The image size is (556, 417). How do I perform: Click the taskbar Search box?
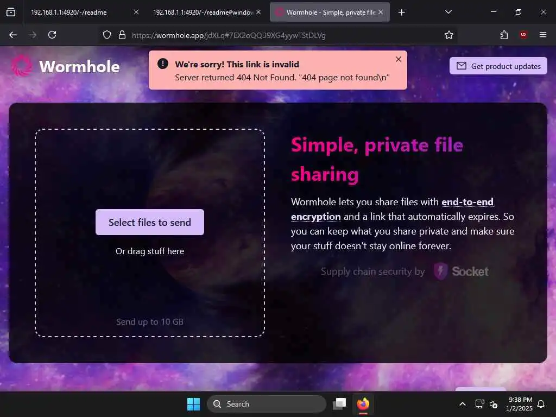coord(266,404)
